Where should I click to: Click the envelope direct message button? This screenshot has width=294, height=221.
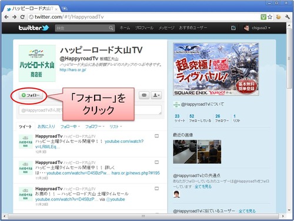144,95
